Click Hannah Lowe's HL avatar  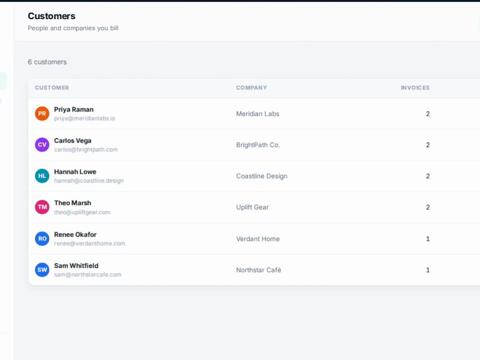pos(42,176)
